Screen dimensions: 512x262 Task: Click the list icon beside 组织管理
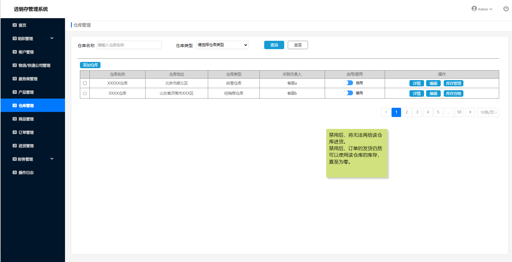pos(15,38)
